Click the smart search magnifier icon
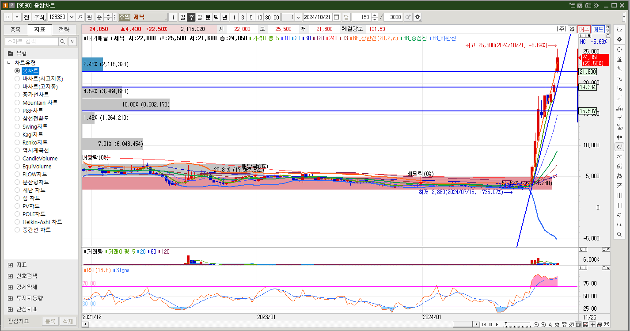Image resolution: width=630 pixels, height=331 pixels. coord(63,41)
